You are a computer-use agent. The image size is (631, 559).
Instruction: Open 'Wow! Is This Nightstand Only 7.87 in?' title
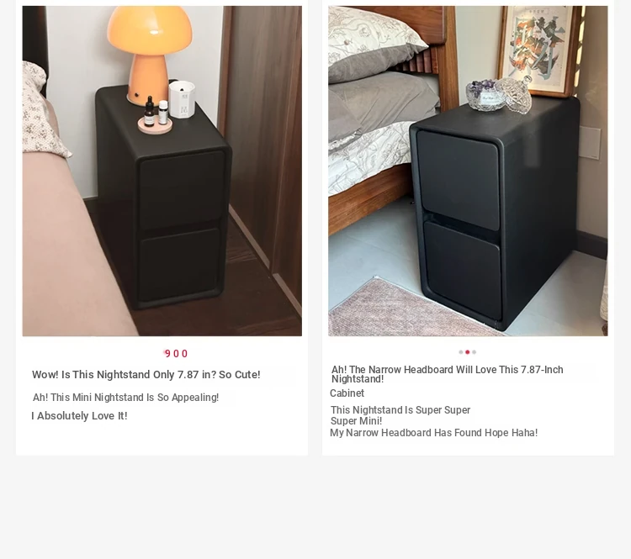(x=146, y=375)
